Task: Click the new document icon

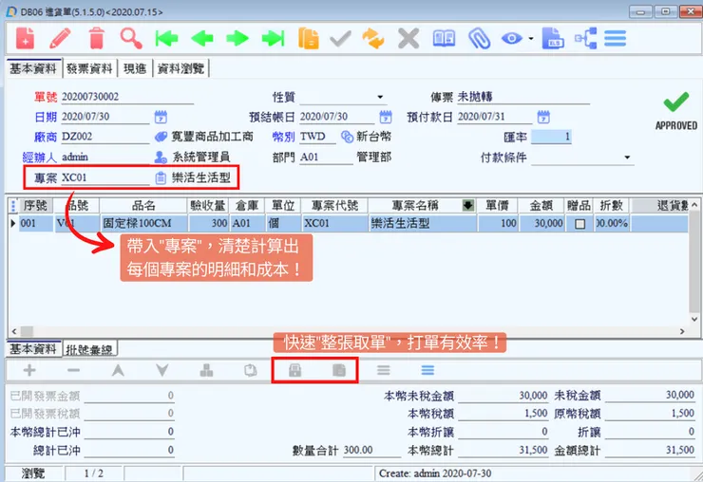Action: coord(26,38)
